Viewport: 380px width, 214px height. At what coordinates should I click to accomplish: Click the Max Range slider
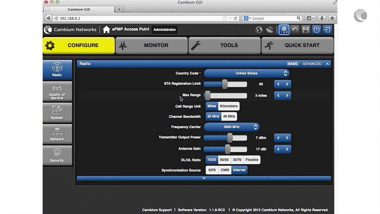point(226,95)
